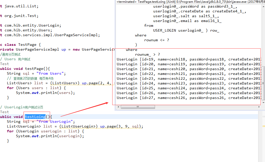Click the console vertical scrollbar thumb
Viewport: 265px width, 162px height.
pyautogui.click(x=263, y=83)
